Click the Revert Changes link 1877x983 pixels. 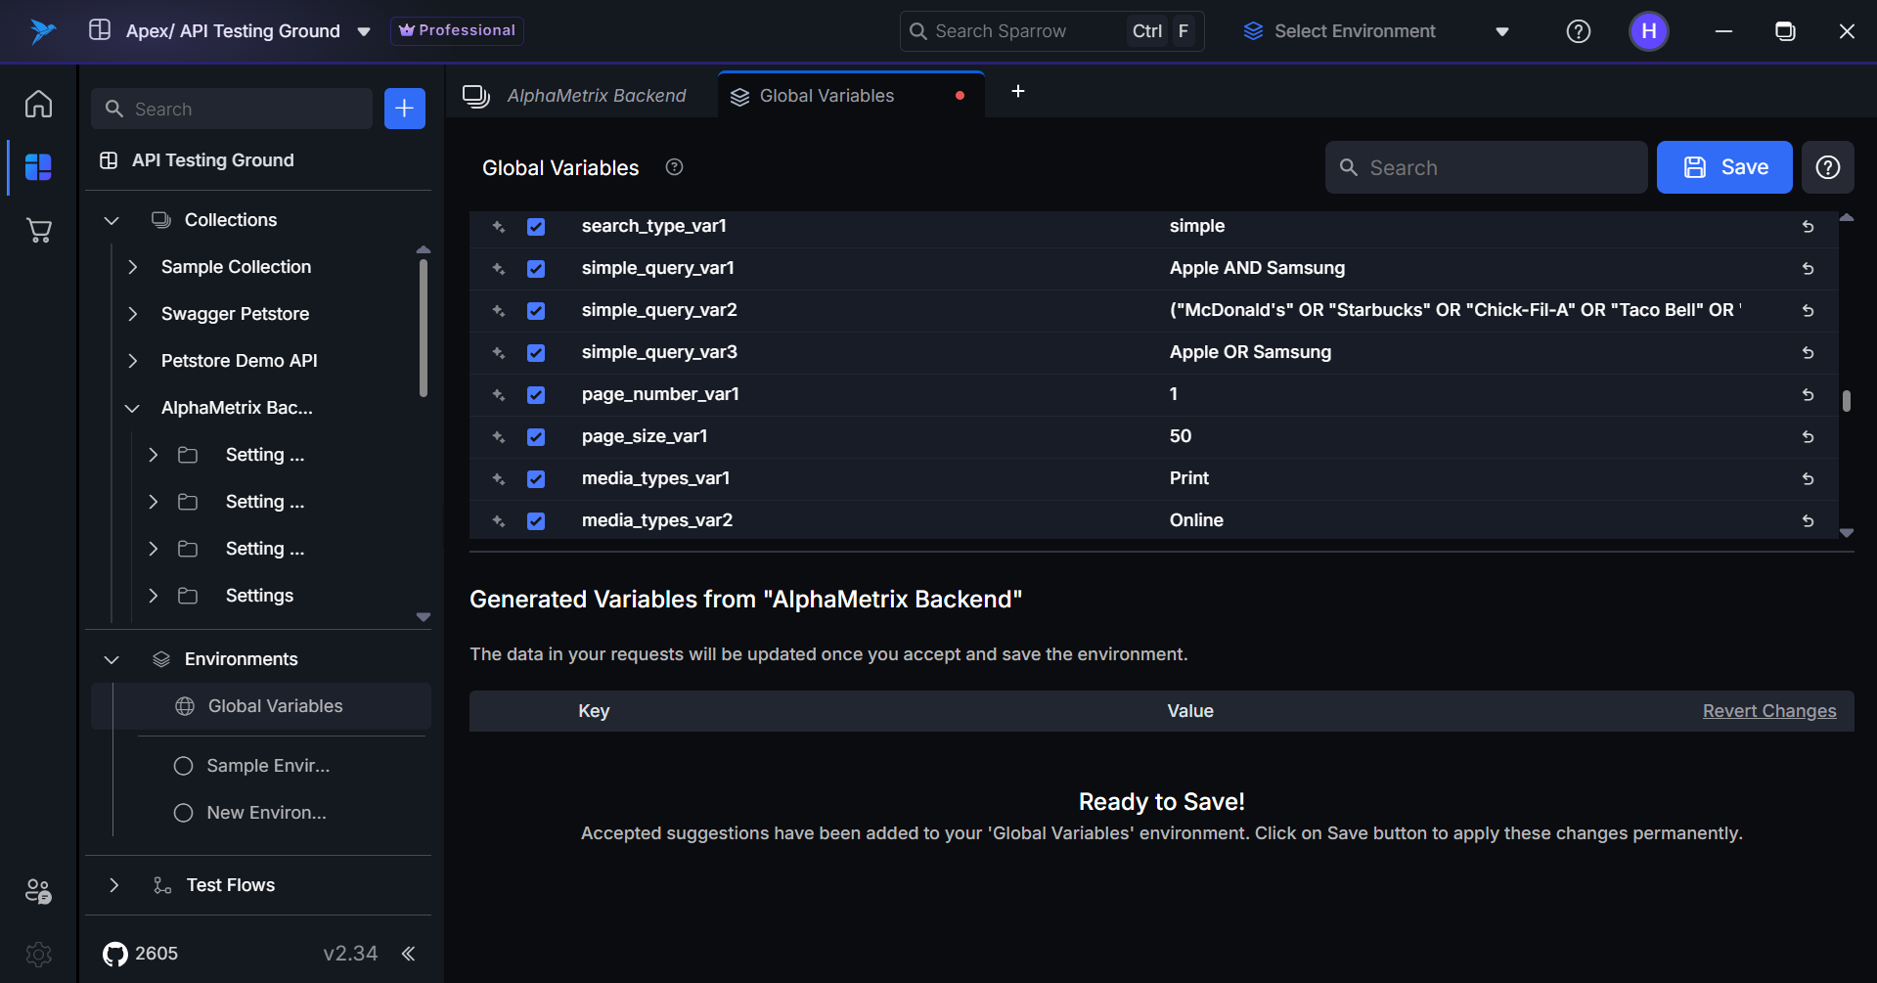[1768, 711]
